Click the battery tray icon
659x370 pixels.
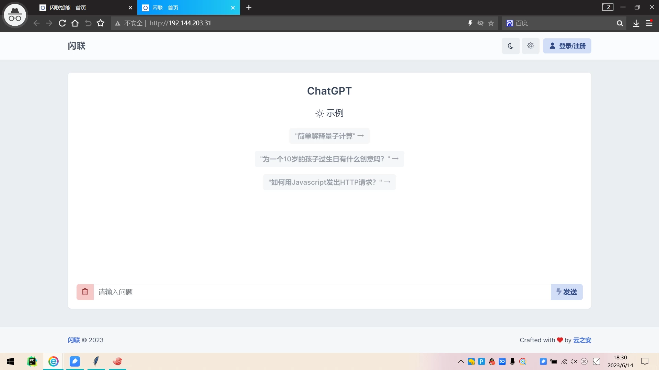pyautogui.click(x=554, y=361)
